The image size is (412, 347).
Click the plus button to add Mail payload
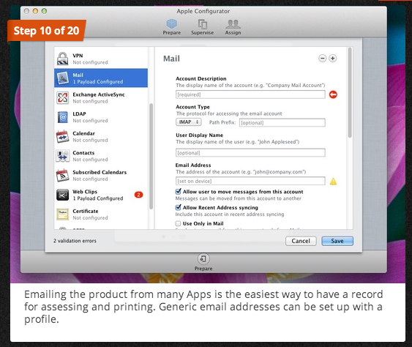333,58
